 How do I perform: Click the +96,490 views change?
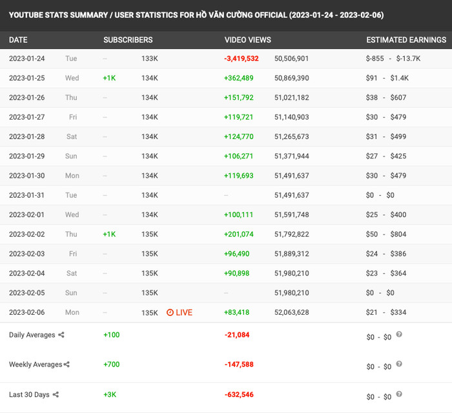(237, 254)
